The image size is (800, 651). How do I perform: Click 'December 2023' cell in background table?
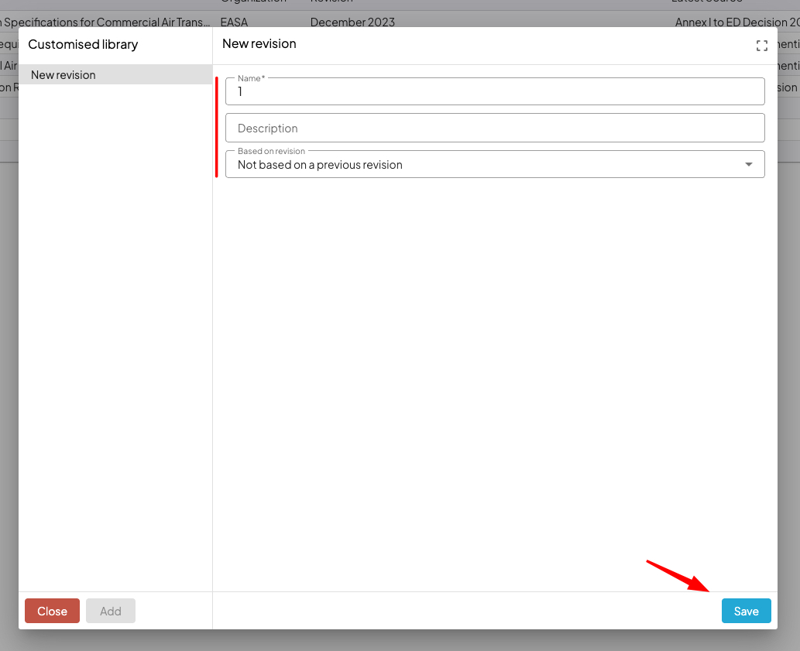[352, 22]
